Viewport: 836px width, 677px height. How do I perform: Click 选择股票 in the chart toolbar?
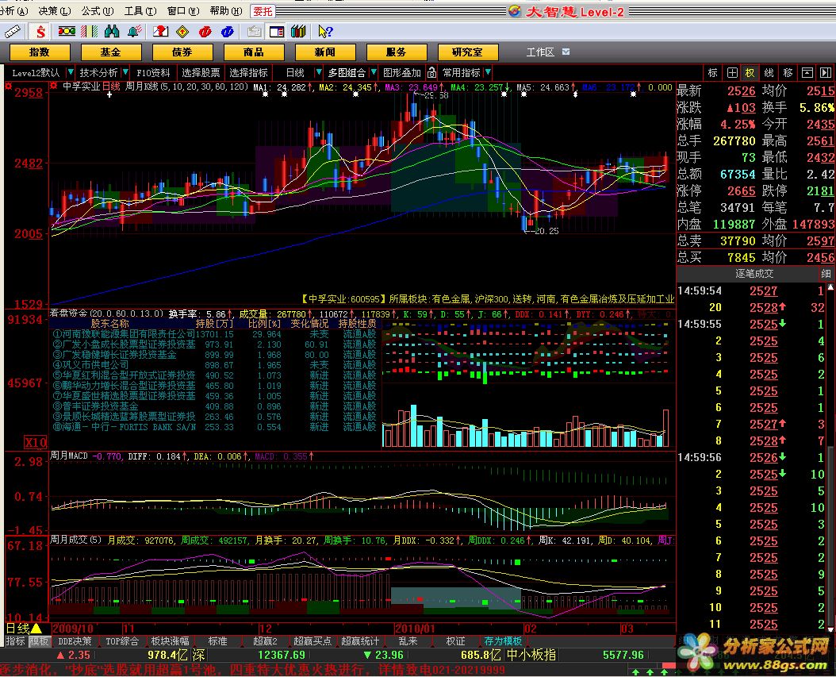coord(201,72)
